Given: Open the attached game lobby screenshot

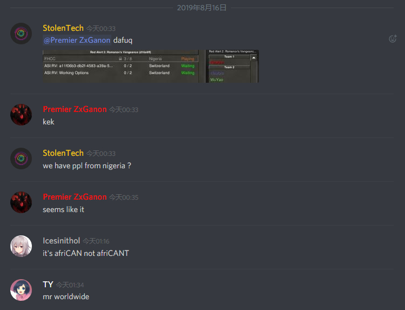Looking at the screenshot, I should [151, 67].
